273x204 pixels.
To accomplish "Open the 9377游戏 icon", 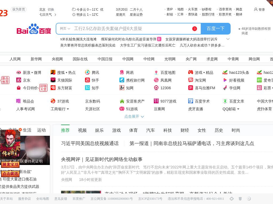I will [x=156, y=101].
